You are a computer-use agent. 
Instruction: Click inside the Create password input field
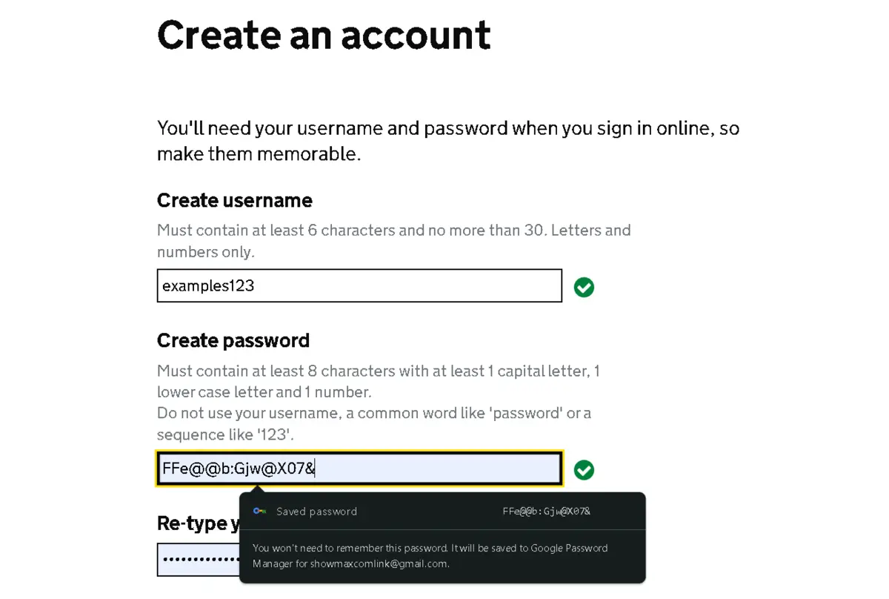point(359,469)
